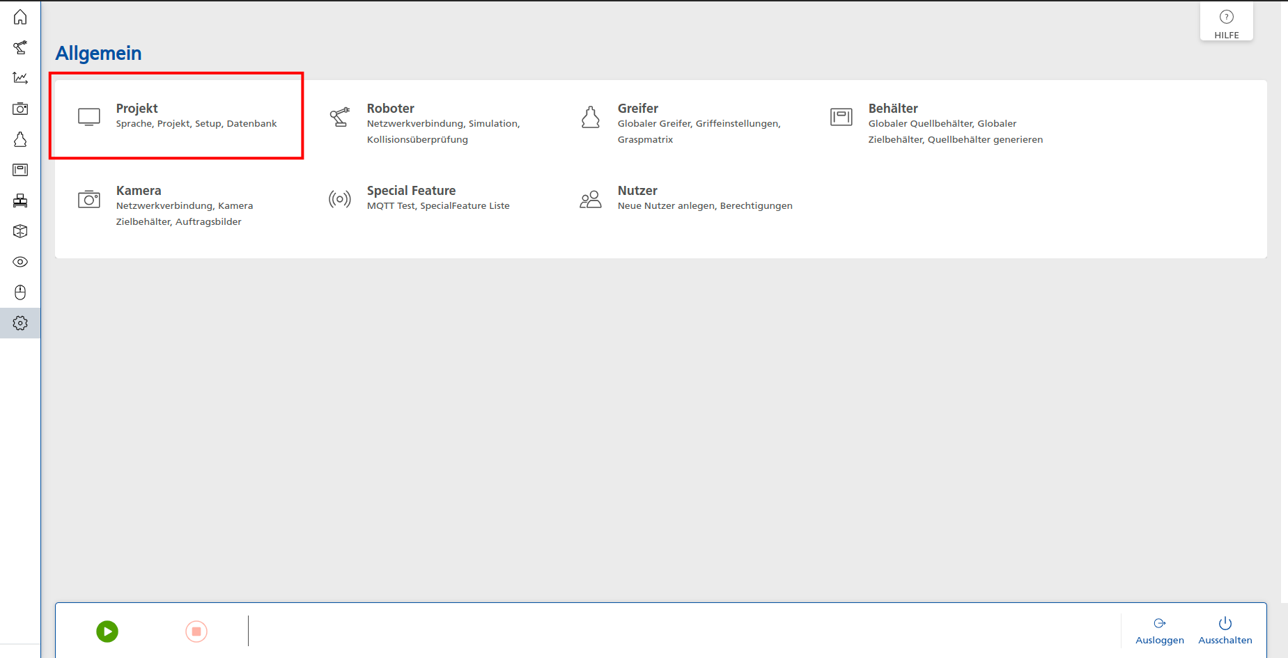Open Greifer settings
Screen dimensions: 1288x658
[x=679, y=123]
